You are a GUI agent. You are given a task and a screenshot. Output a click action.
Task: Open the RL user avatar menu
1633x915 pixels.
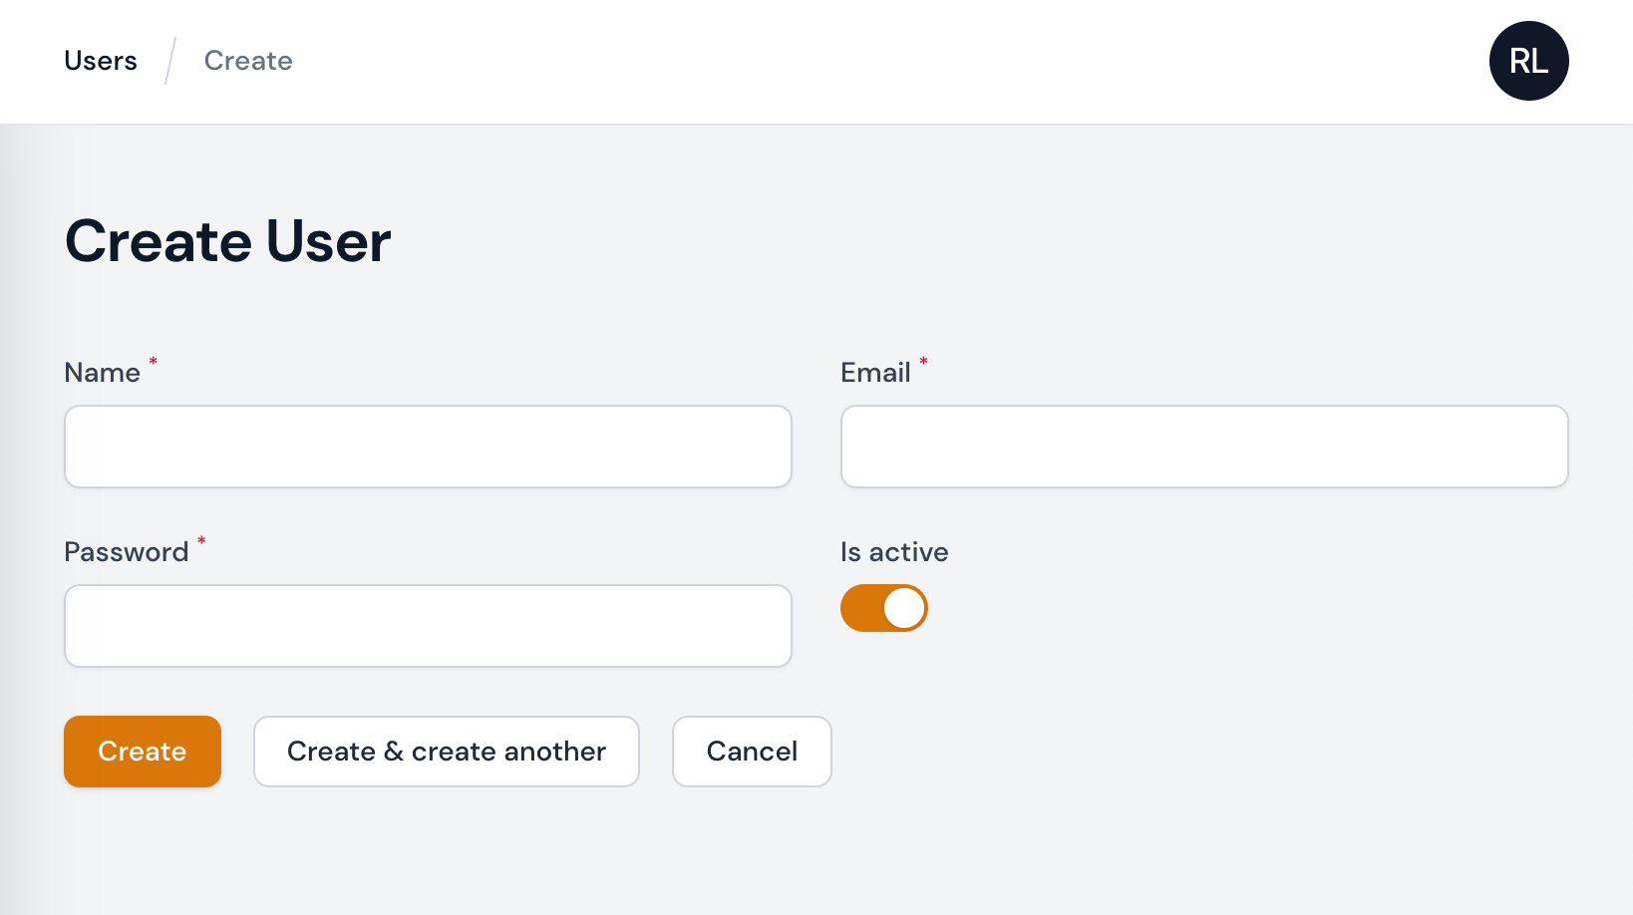click(x=1528, y=61)
